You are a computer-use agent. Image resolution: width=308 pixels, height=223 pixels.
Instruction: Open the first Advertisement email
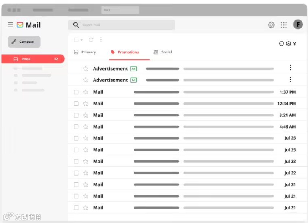click(x=188, y=69)
